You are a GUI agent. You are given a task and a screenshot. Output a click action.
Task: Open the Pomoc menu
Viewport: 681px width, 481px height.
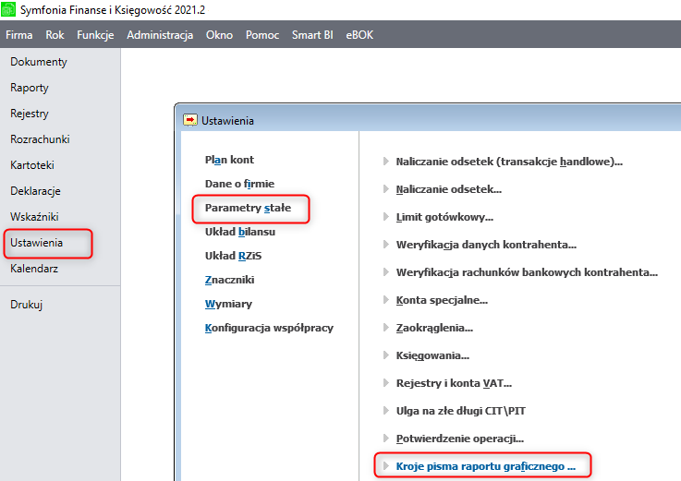262,35
